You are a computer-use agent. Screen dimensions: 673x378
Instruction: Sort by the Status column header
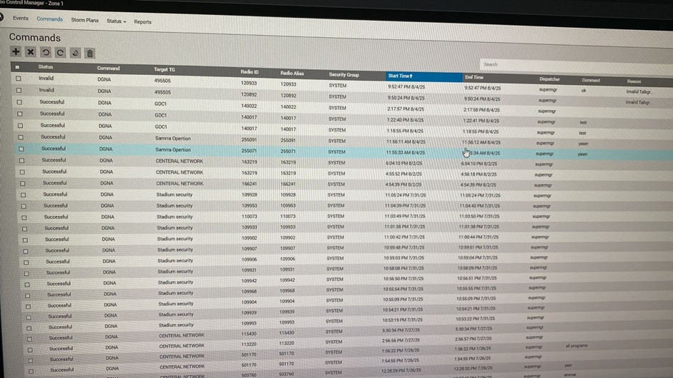tap(46, 67)
